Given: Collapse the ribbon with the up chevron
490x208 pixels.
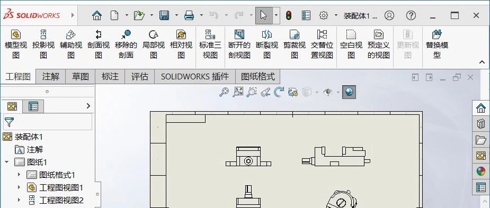Looking at the screenshot, I should click(x=482, y=62).
